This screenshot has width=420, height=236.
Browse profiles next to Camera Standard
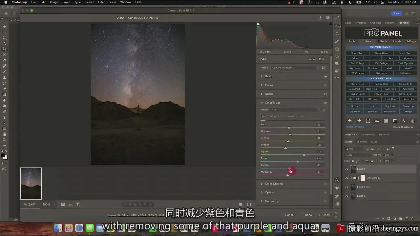coord(323,68)
